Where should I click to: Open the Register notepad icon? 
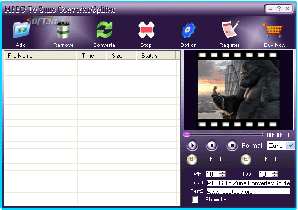tap(230, 29)
